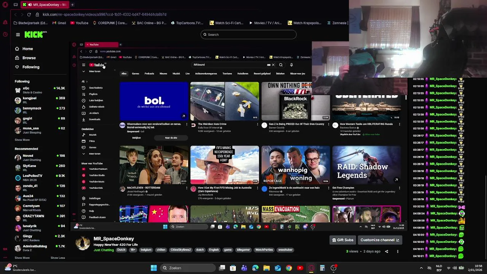
Task: Open Gingy in Recommended list
Action: point(40,238)
